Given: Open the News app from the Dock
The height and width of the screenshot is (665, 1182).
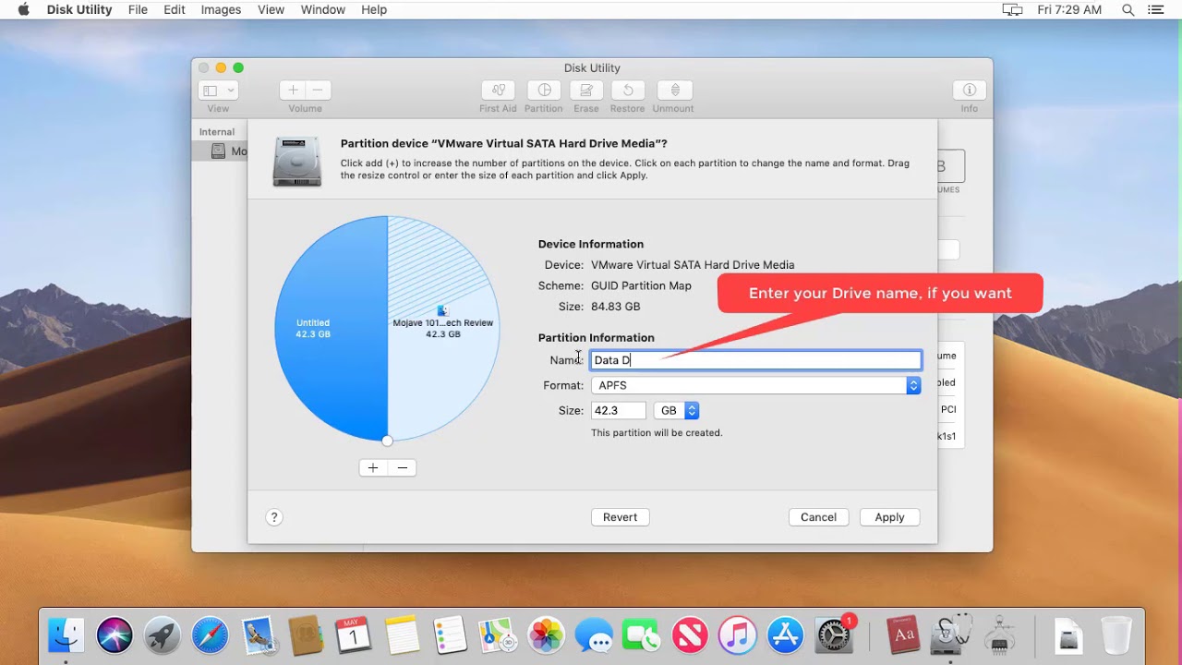Looking at the screenshot, I should (689, 635).
